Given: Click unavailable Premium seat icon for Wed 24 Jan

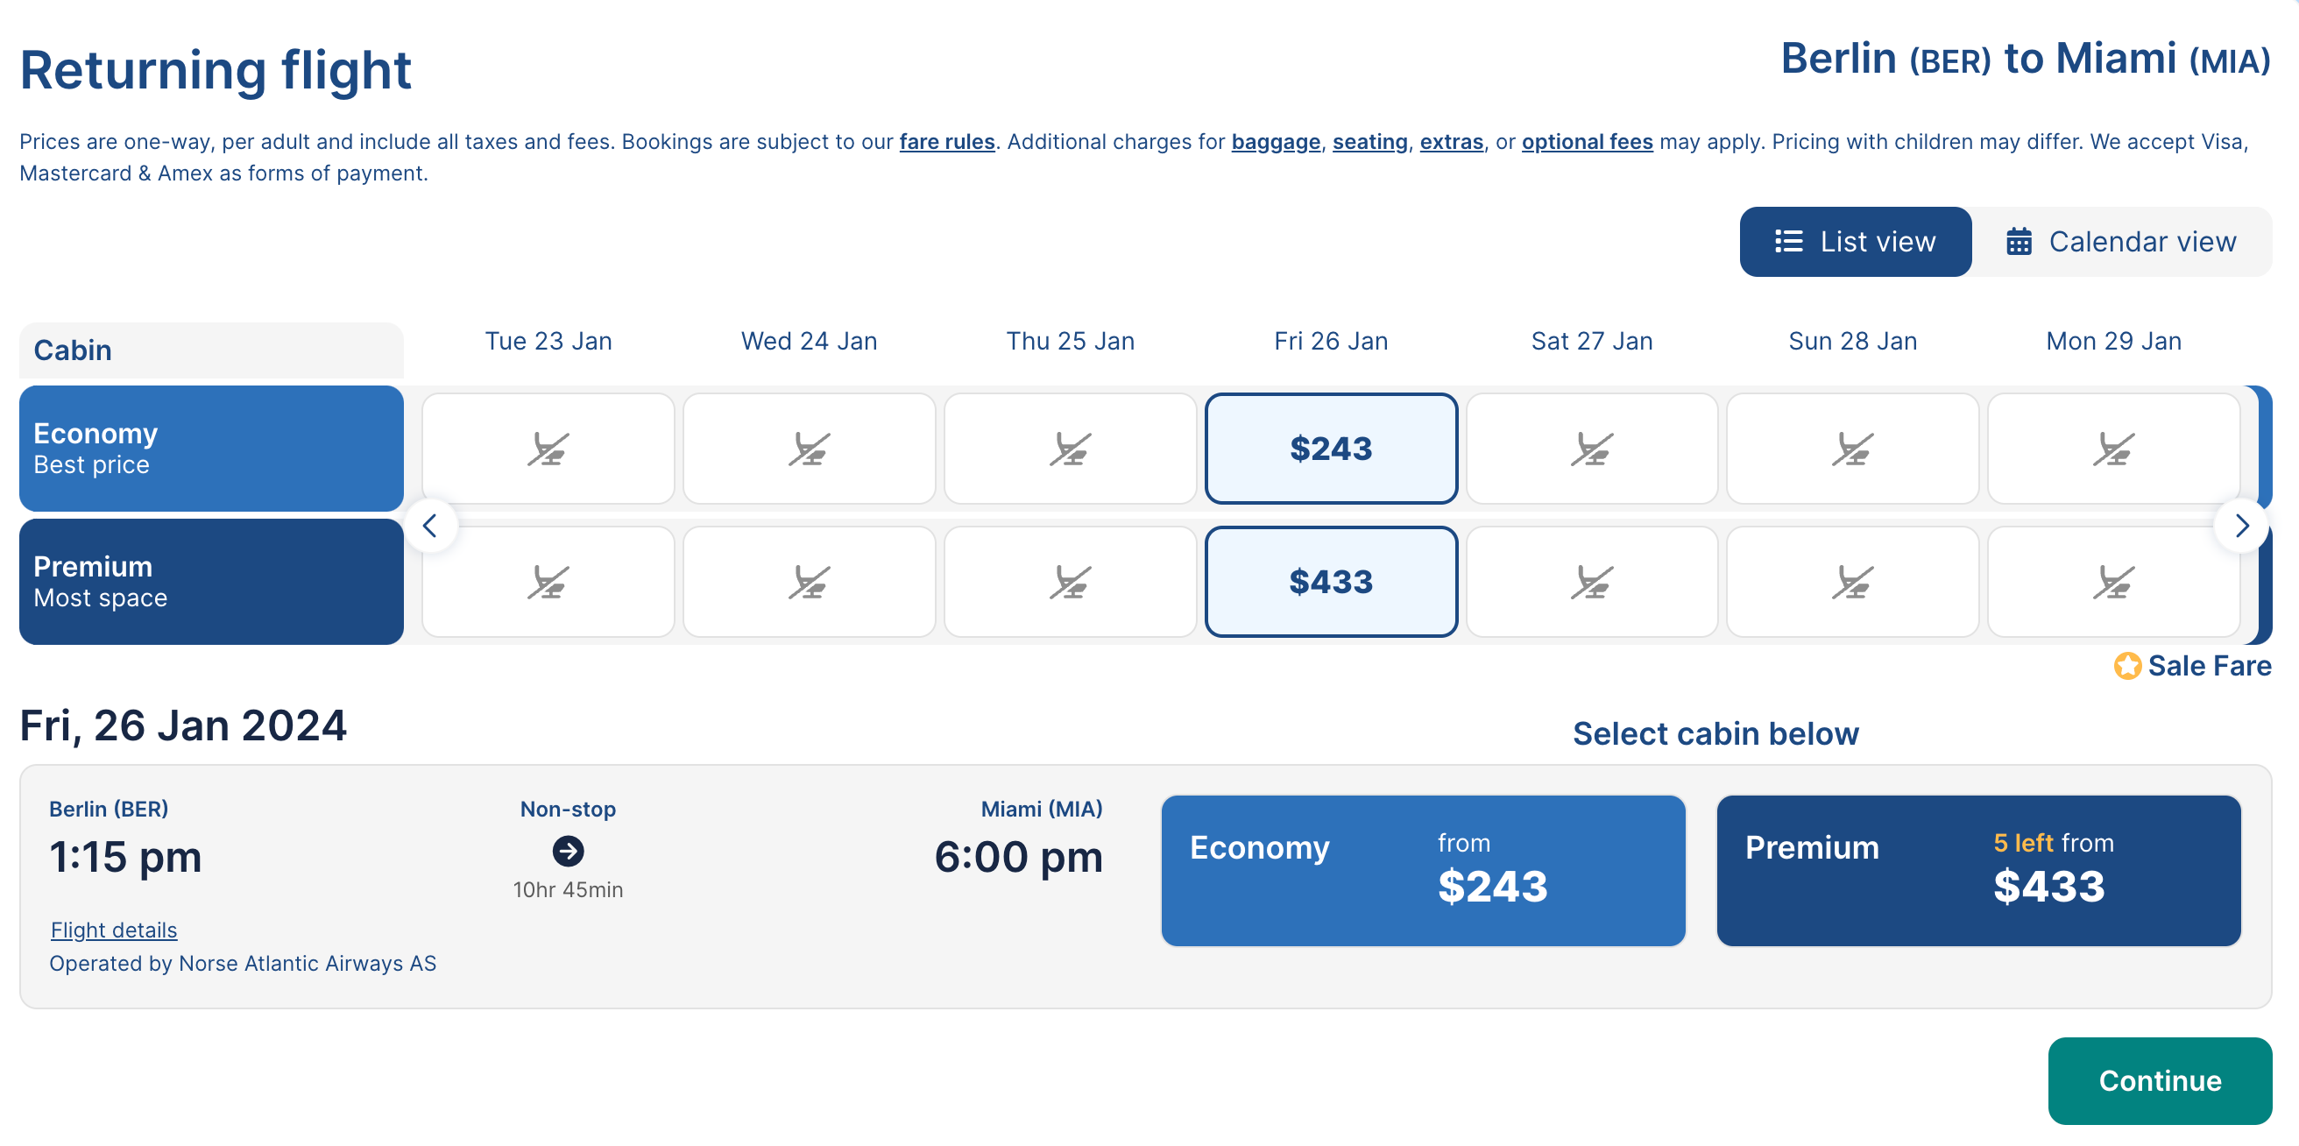Looking at the screenshot, I should tap(809, 582).
